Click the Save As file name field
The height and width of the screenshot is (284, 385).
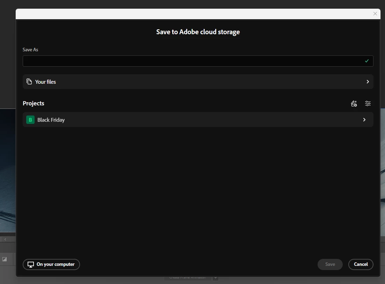pyautogui.click(x=198, y=61)
